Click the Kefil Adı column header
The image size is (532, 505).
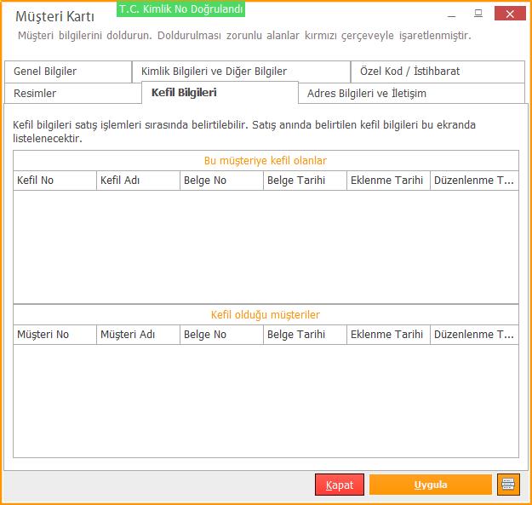point(138,181)
